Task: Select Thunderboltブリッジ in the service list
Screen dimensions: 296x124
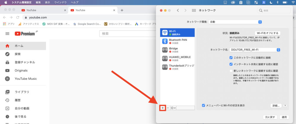Action: 177,67
